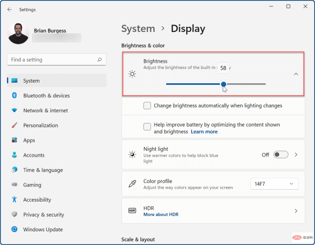Minimize the Settings window
Image resolution: width=315 pixels, height=245 pixels.
coord(271,6)
